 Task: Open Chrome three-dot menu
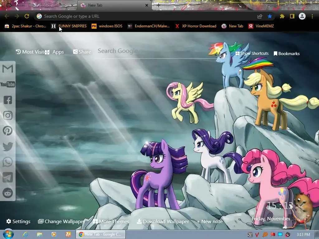(312, 16)
